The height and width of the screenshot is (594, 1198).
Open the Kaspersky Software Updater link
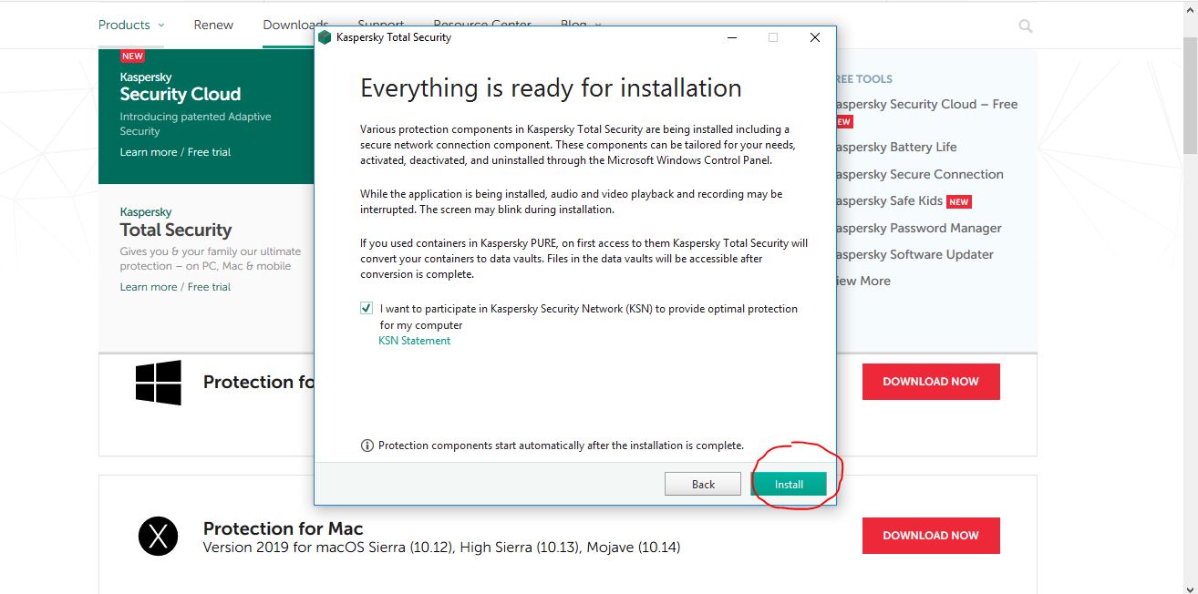pos(914,254)
